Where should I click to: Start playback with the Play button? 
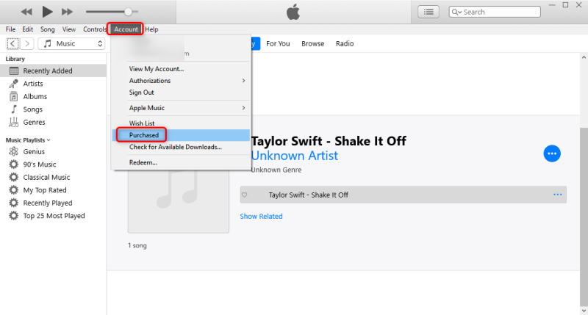point(47,12)
